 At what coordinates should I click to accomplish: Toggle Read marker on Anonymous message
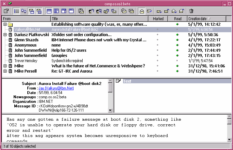(x=177, y=45)
